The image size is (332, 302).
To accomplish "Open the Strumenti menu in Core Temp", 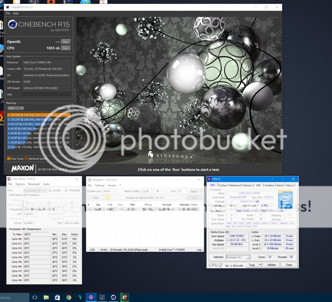I will (34, 184).
